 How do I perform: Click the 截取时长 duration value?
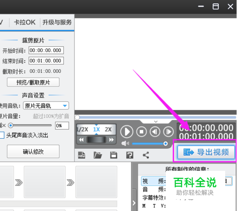point(46,71)
